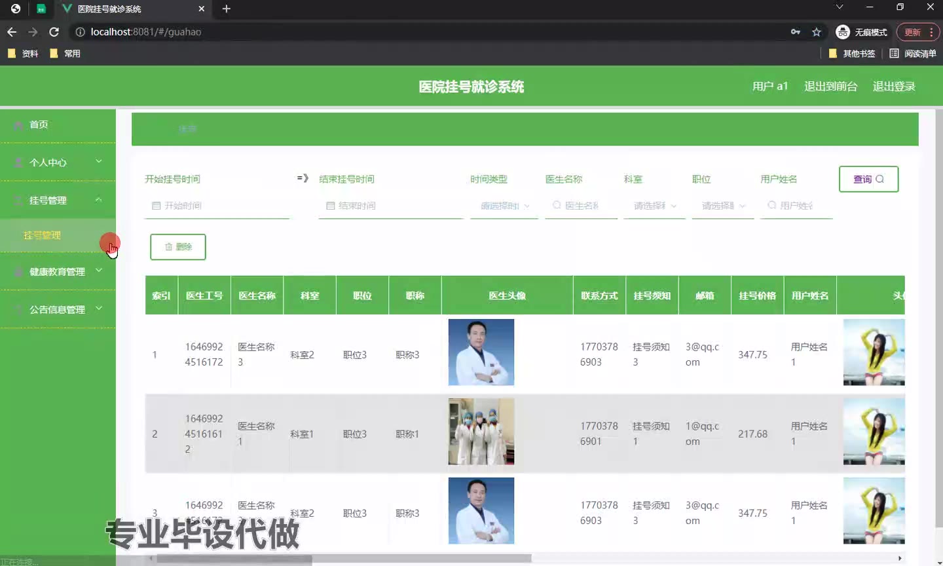
Task: Go to 首页 in the sidebar
Action: (x=39, y=124)
